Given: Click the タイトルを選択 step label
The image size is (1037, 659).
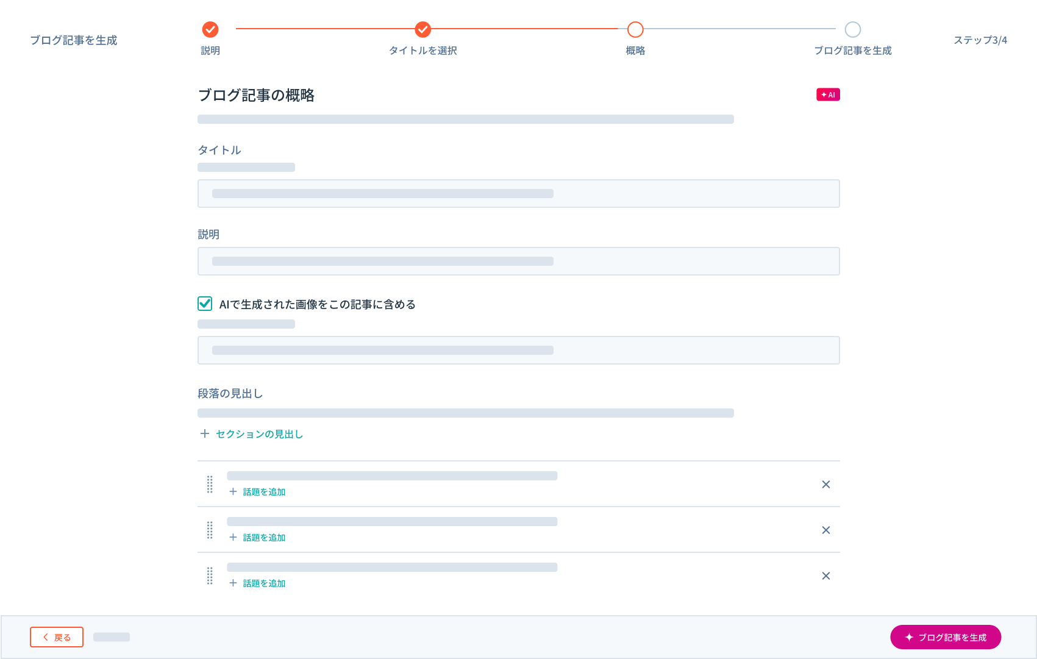Looking at the screenshot, I should 423,51.
